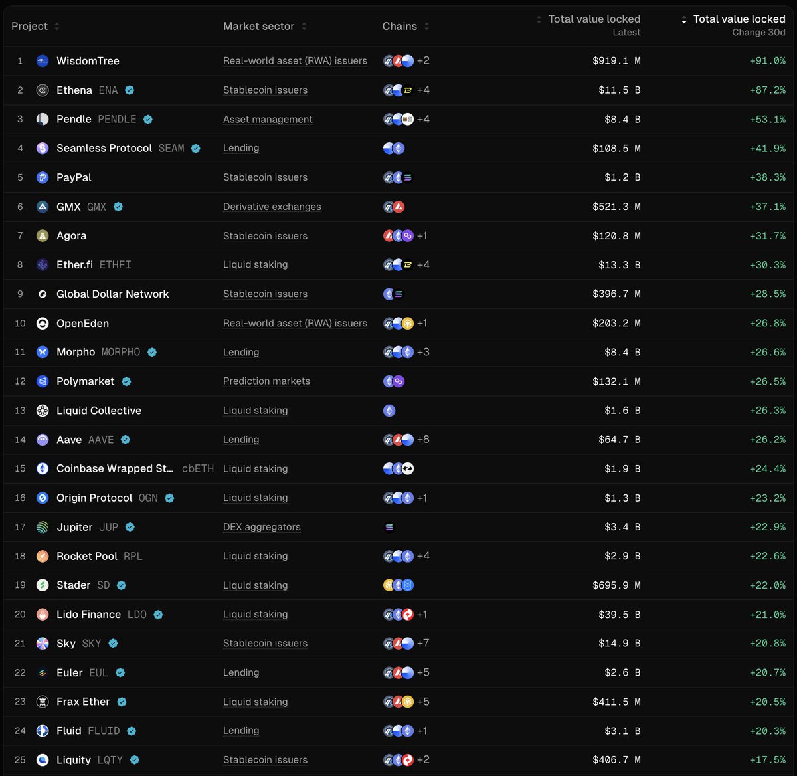Click the Stader logo icon

pyautogui.click(x=43, y=585)
